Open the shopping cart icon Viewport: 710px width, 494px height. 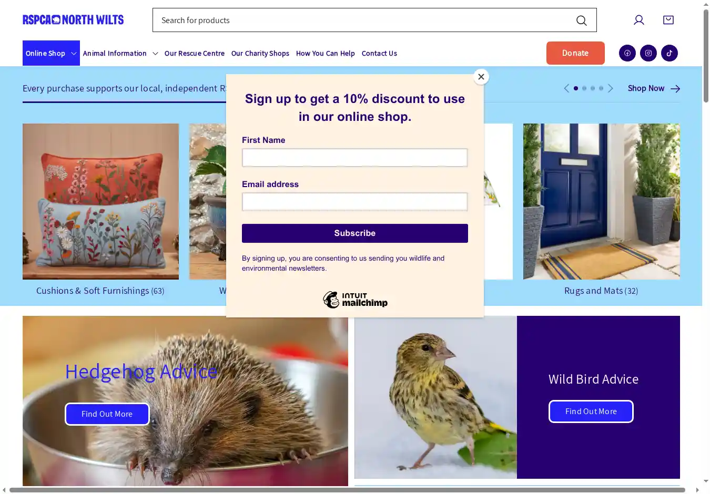[668, 20]
